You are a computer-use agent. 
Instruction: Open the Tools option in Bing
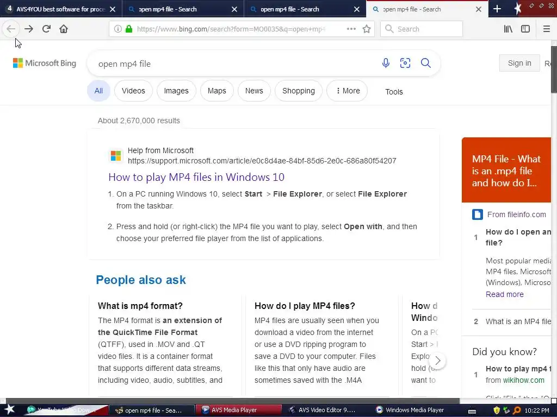point(394,92)
